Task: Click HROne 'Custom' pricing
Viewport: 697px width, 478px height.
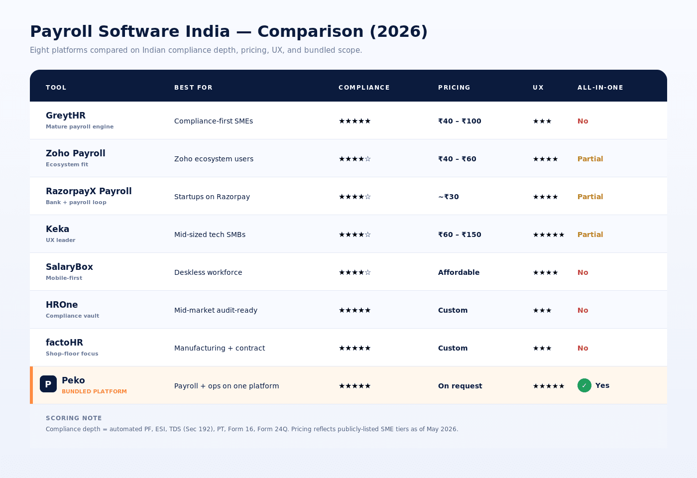Action: pos(453,310)
